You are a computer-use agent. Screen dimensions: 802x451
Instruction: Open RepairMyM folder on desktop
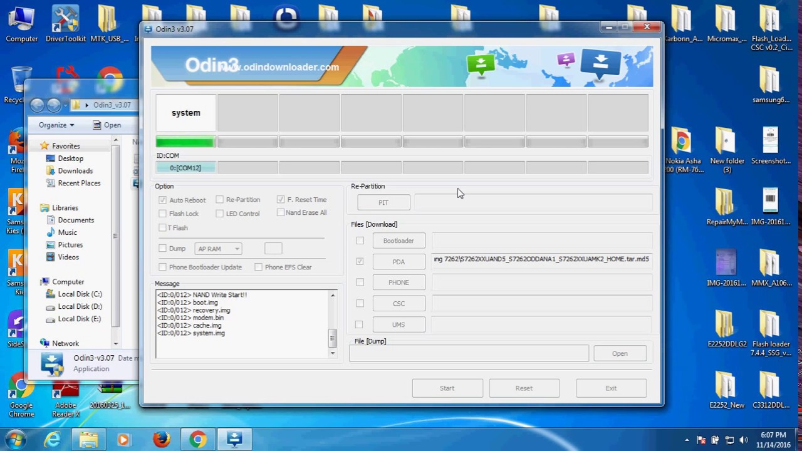(x=726, y=207)
